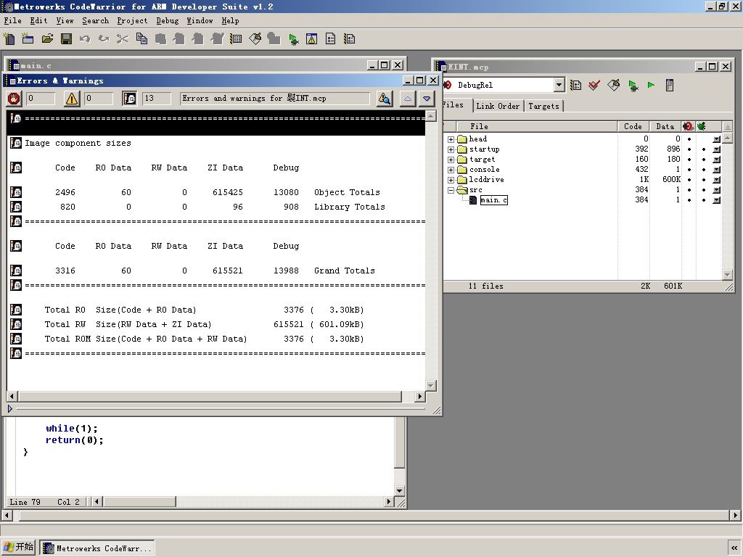The height and width of the screenshot is (557, 743).
Task: Click the Undo arrow in the main toolbar
Action: click(85, 39)
